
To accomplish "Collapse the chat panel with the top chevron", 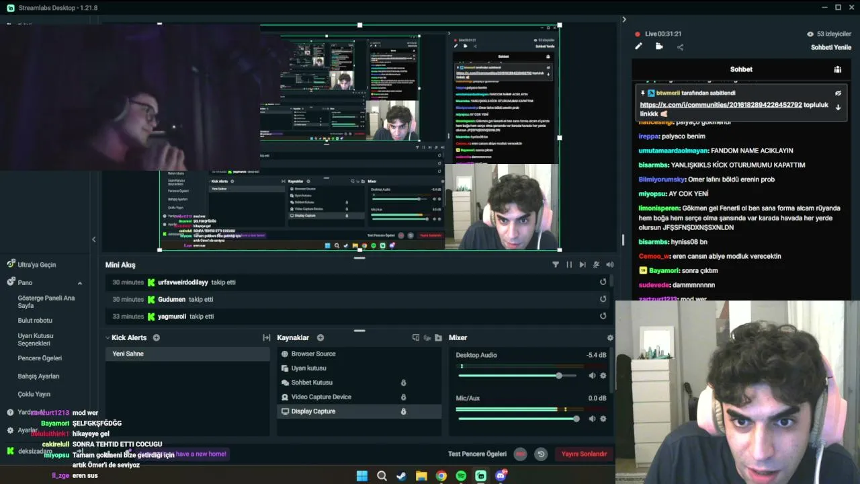I will click(624, 19).
